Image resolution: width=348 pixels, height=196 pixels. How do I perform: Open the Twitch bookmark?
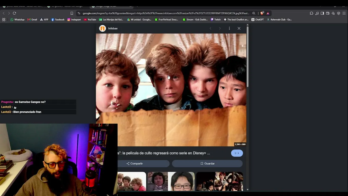[x=216, y=20]
